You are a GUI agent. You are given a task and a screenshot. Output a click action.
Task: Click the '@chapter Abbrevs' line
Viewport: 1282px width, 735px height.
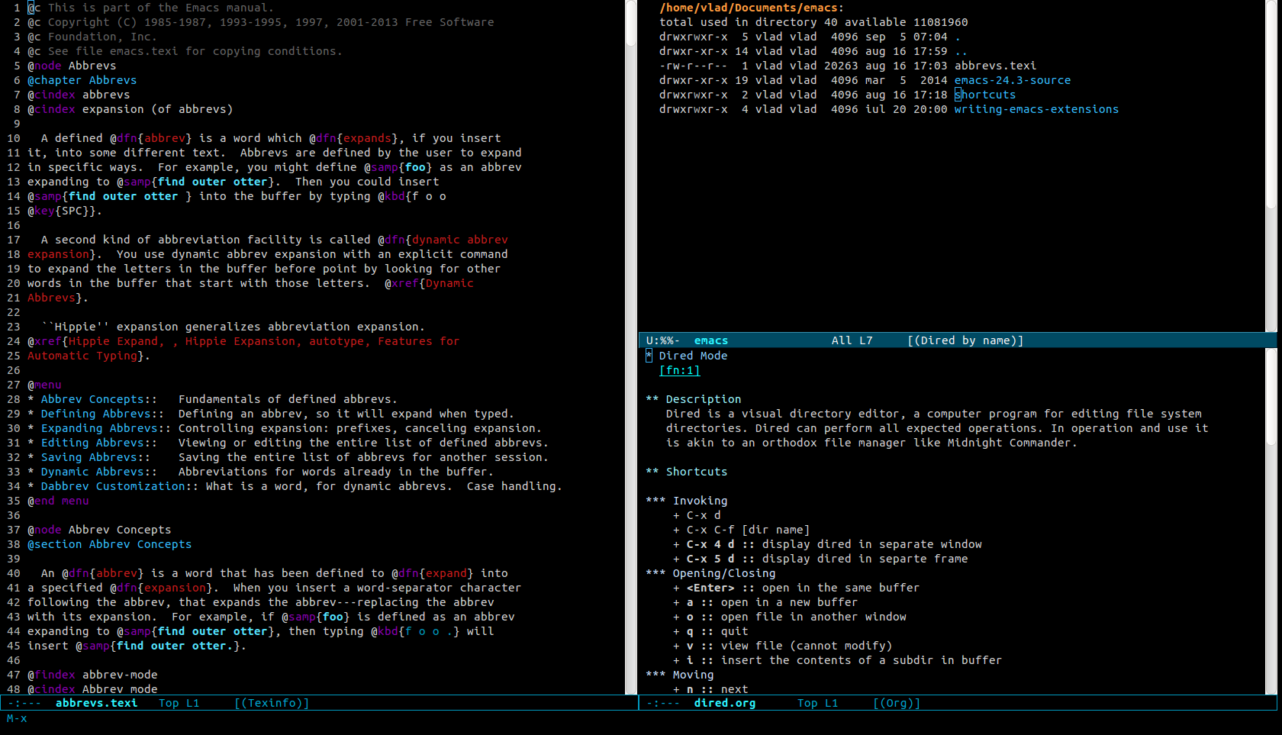[82, 80]
